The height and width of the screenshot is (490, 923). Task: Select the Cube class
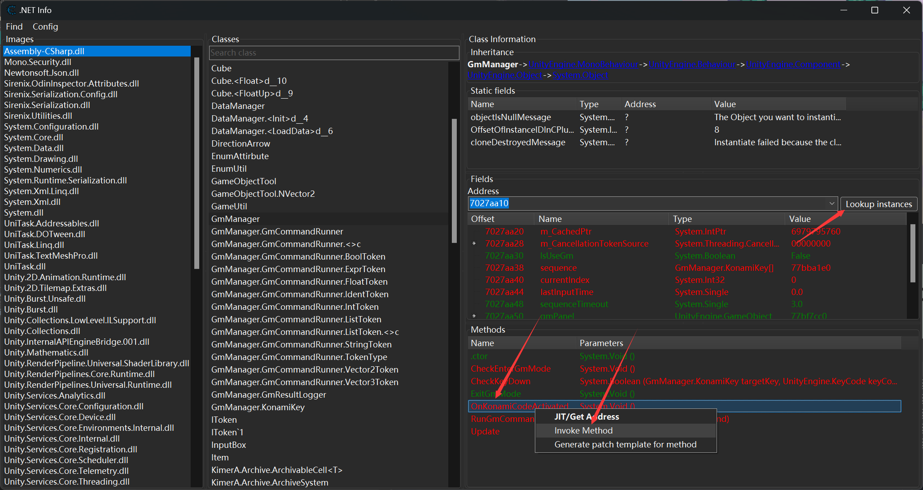(222, 68)
